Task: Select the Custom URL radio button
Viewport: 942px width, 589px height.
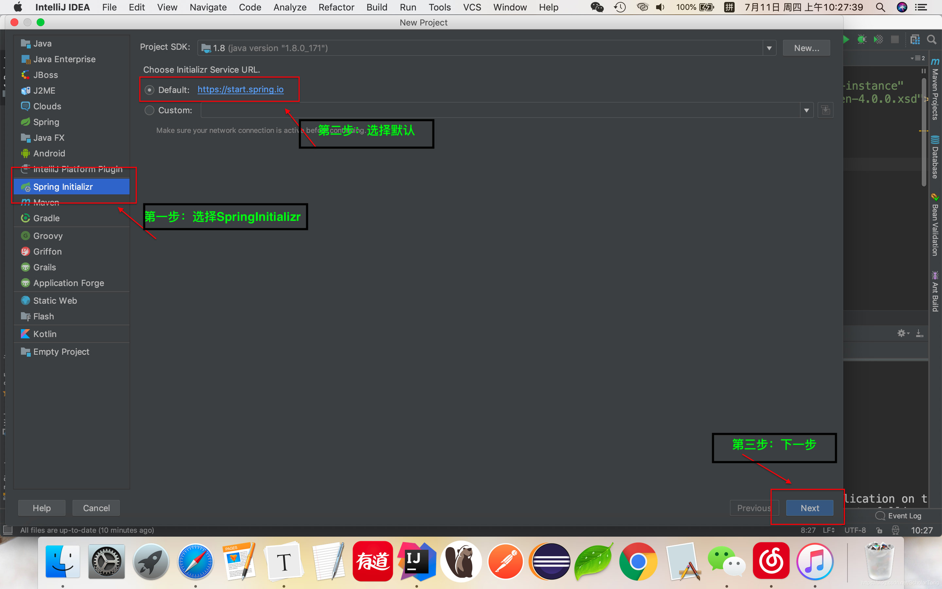Action: (x=149, y=110)
